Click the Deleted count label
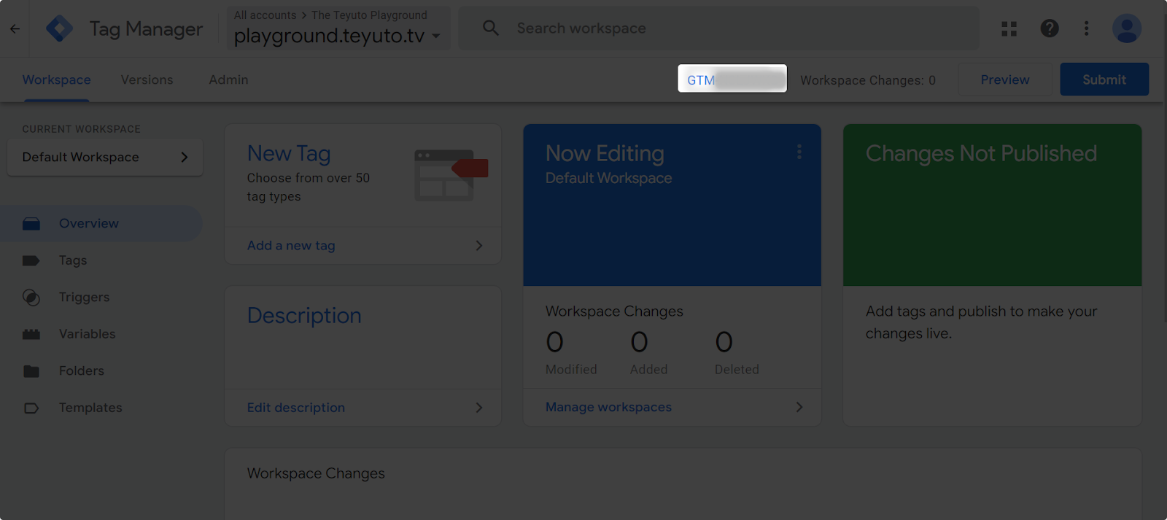 (x=737, y=370)
